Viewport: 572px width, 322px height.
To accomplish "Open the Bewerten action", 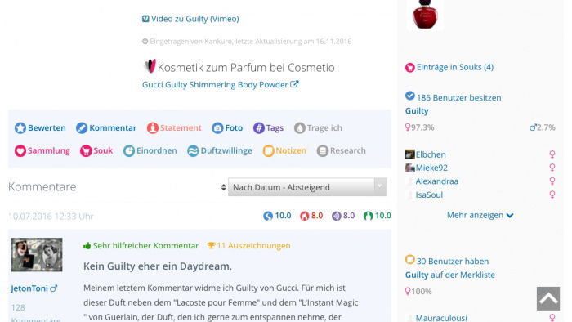I will 47,128.
